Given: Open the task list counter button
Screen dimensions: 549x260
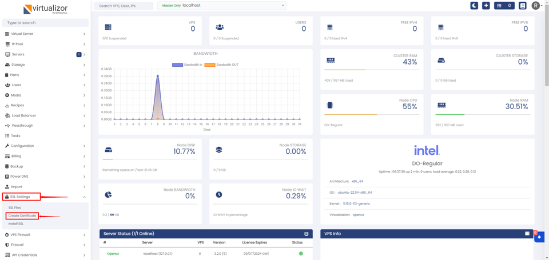Looking at the screenshot, I should (504, 6).
